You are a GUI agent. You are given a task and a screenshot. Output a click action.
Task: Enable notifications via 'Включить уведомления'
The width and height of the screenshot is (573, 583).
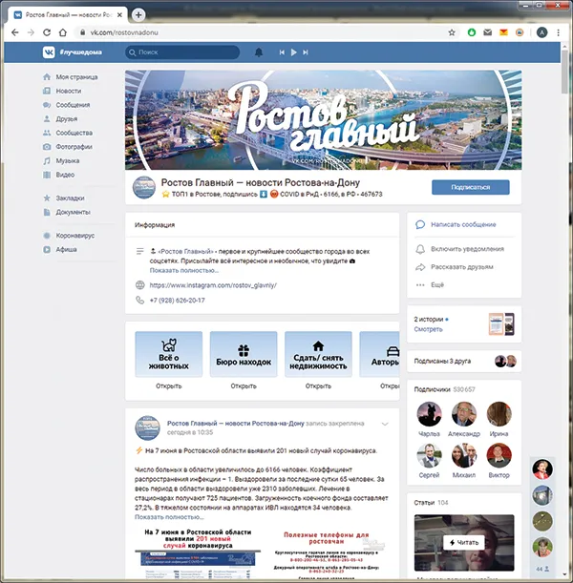[x=466, y=248]
